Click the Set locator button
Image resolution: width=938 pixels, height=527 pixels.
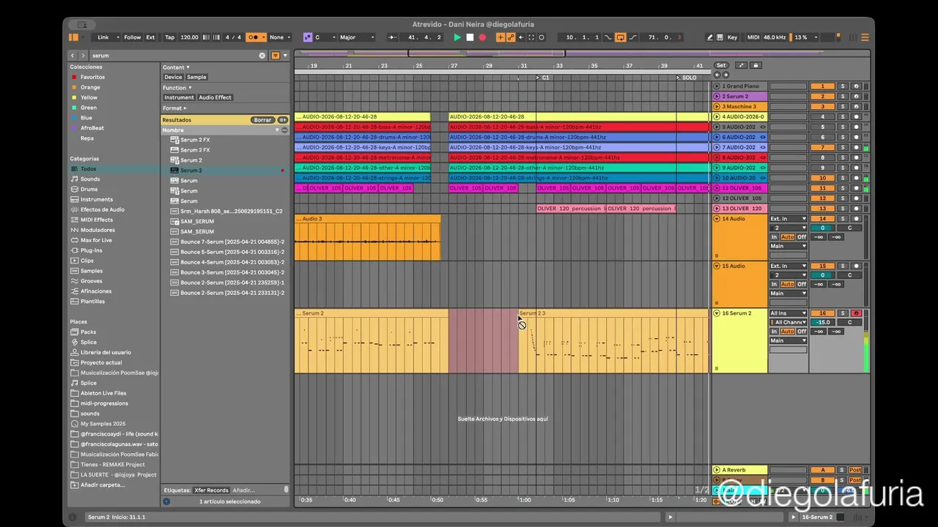[721, 65]
